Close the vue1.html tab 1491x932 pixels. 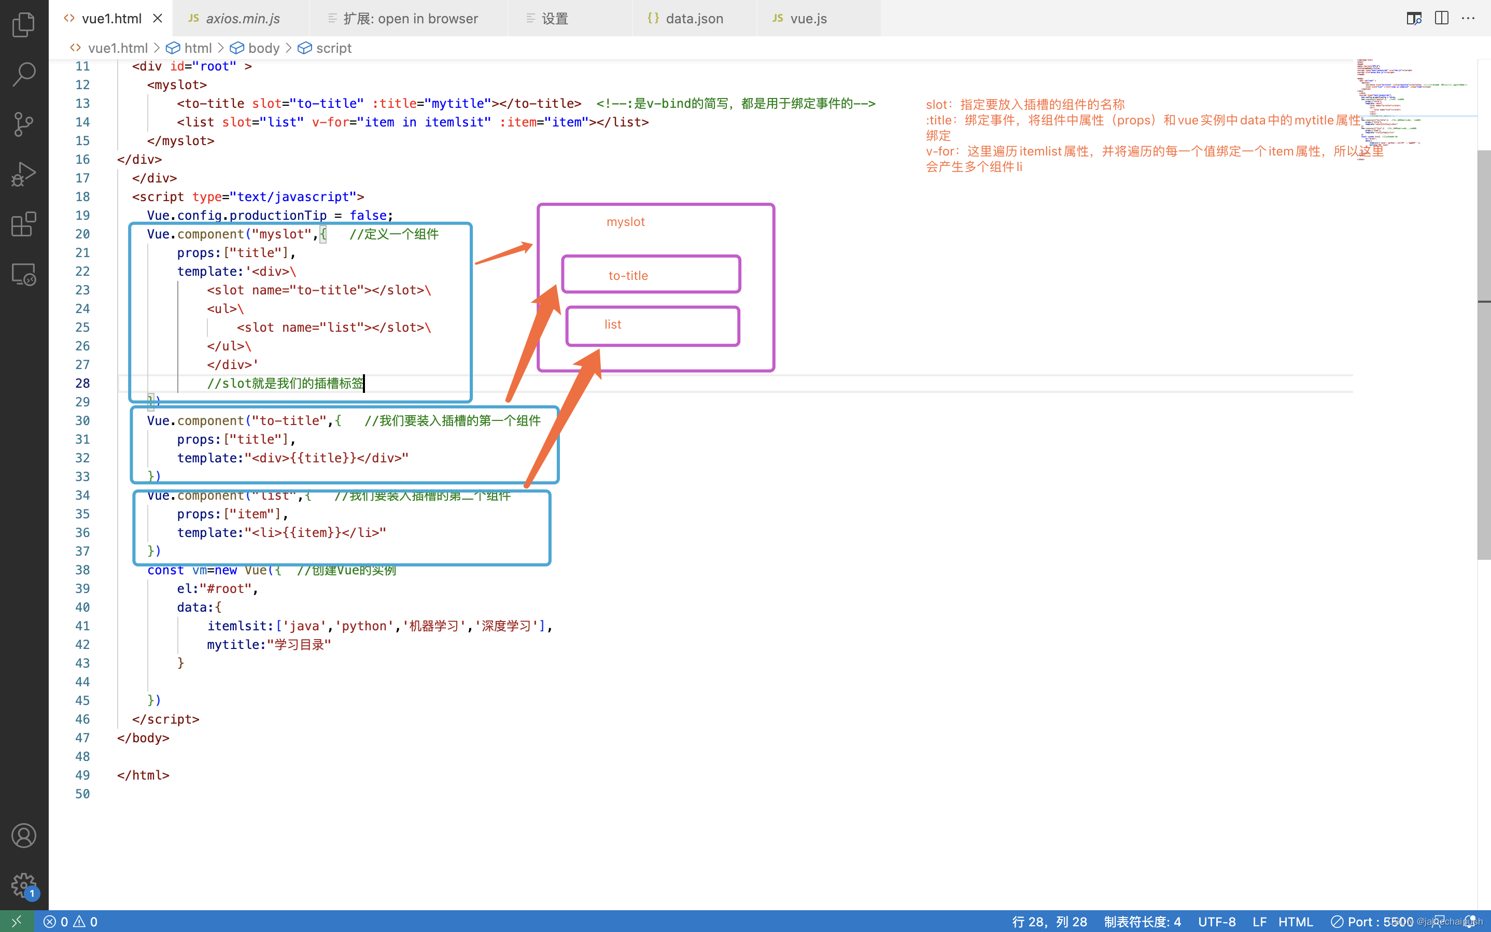(x=158, y=19)
